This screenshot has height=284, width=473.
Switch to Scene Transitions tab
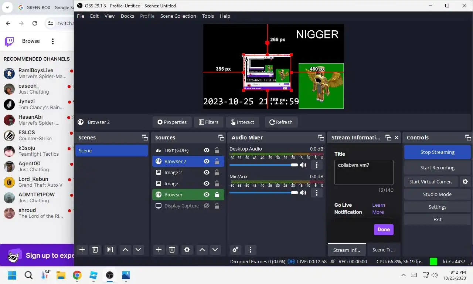[x=384, y=250]
